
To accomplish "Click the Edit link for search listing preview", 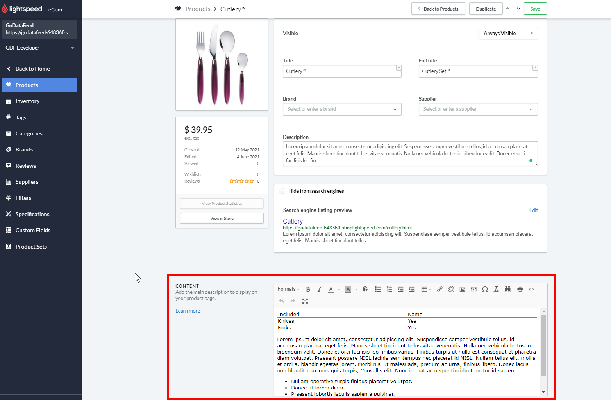I will tap(534, 210).
